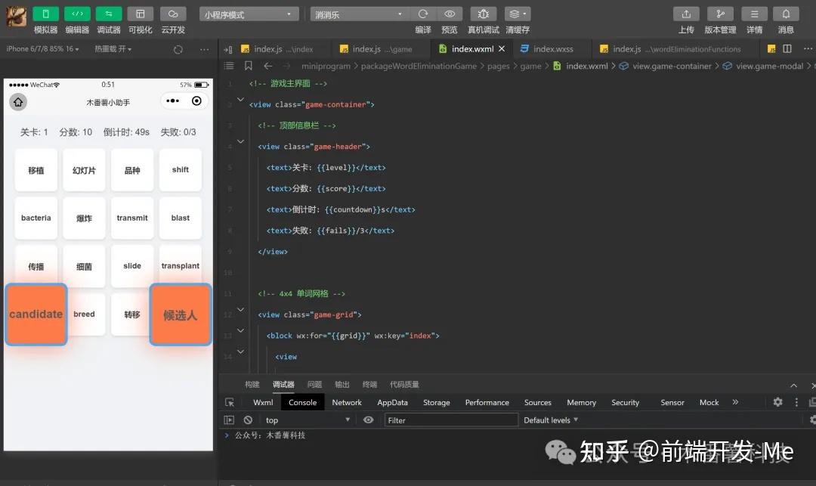
Task: Collapse the game-header view fold arrow
Action: coord(240,141)
